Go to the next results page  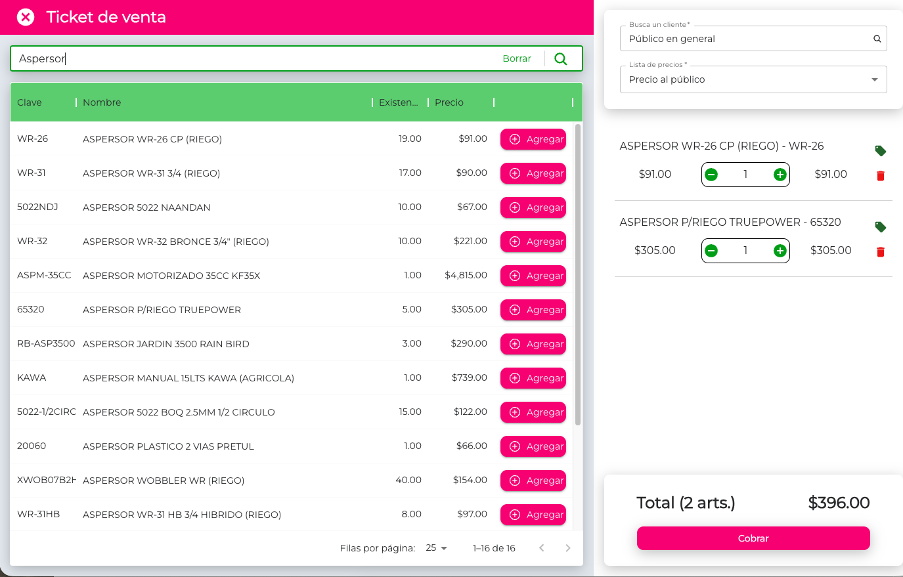[568, 548]
